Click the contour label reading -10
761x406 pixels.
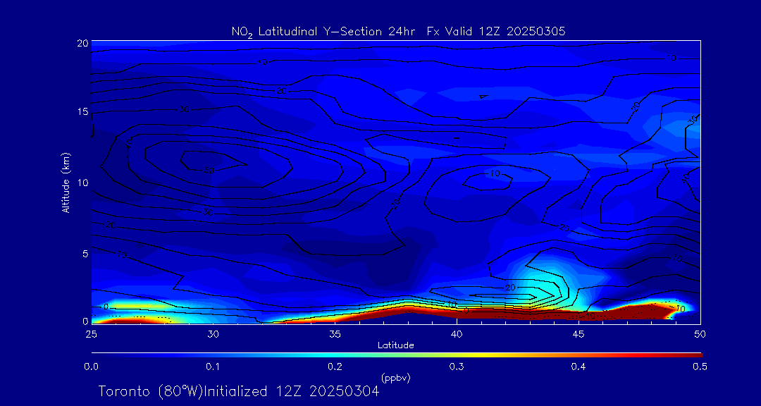tap(588, 316)
